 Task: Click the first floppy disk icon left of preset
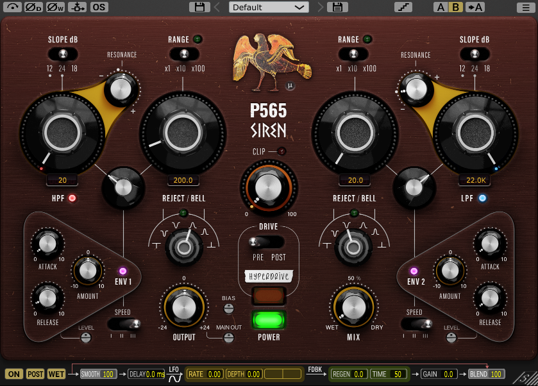click(199, 7)
